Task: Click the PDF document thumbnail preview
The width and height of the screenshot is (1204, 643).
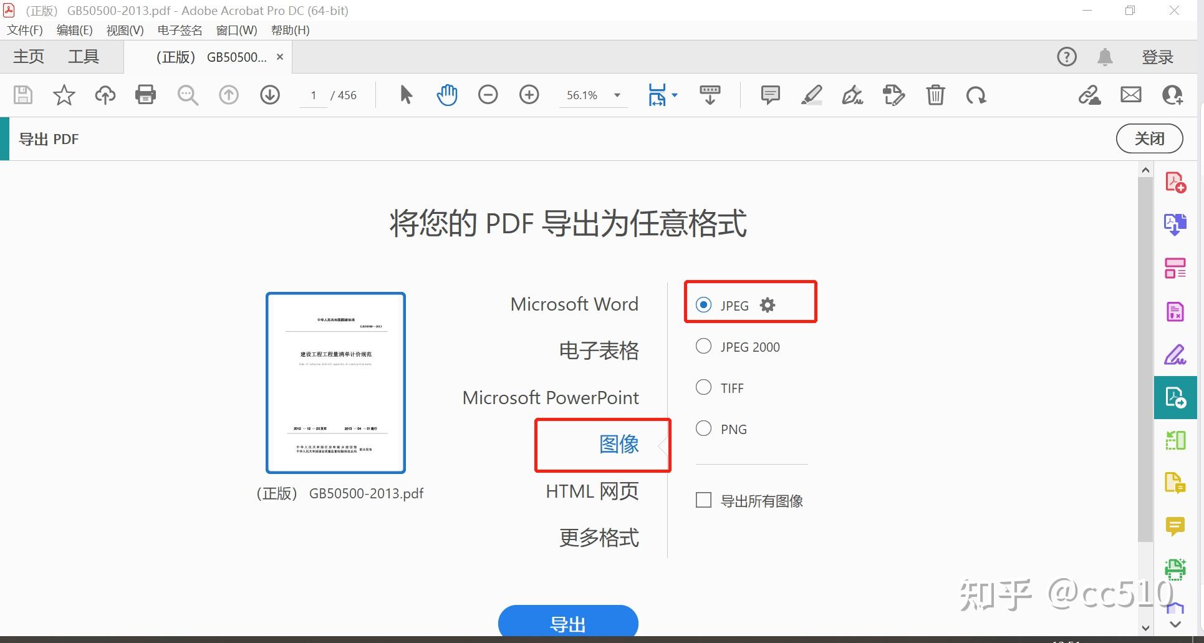Action: click(x=335, y=382)
